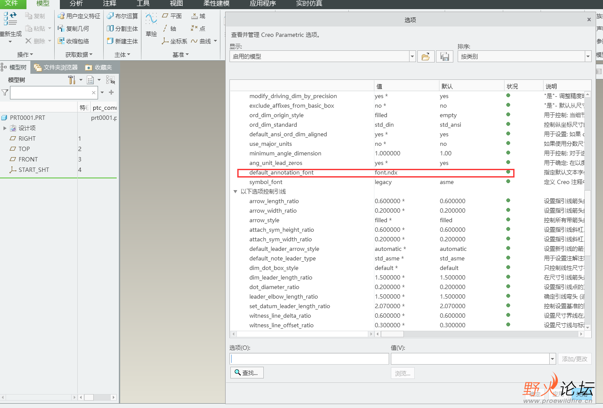Click the Find (查找...) button
The image size is (603, 408).
tap(247, 373)
